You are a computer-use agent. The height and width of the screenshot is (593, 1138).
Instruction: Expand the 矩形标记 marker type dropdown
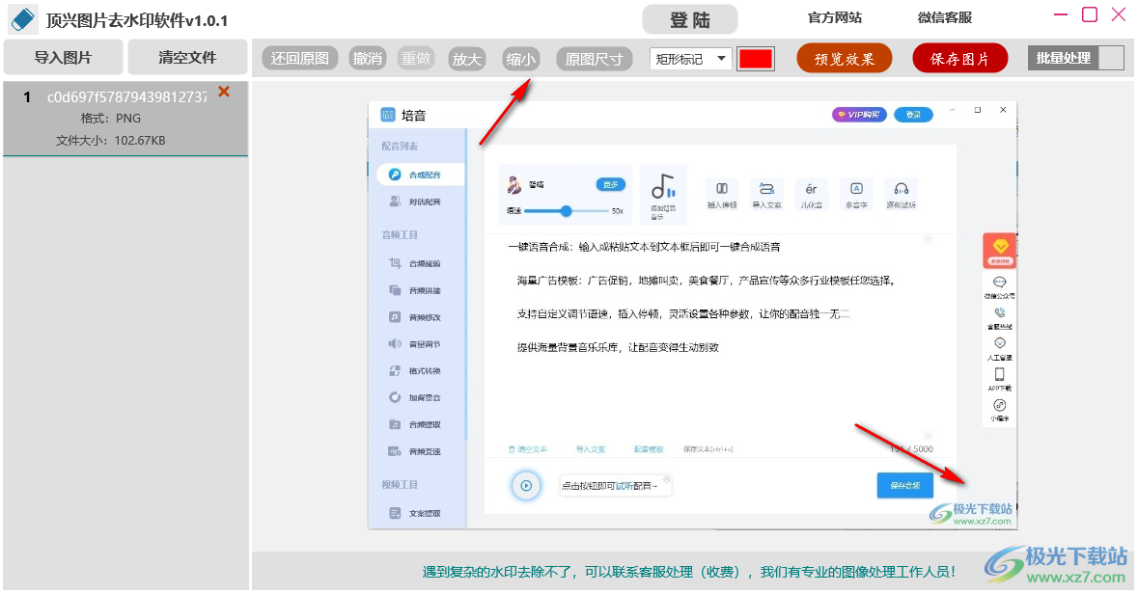click(691, 59)
